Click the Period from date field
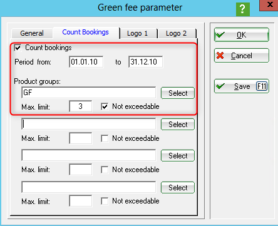278x226 pixels. pyautogui.click(x=86, y=62)
